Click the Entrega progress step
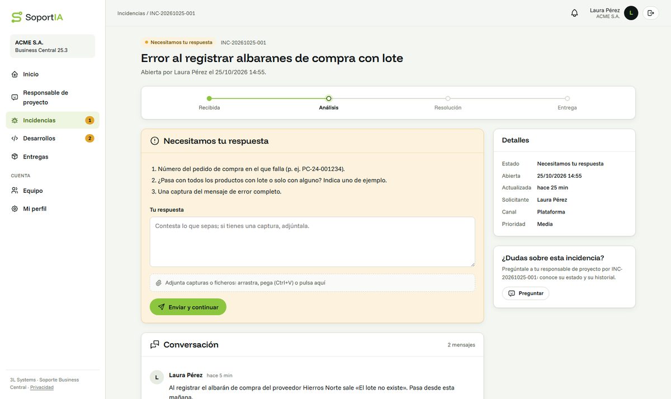This screenshot has width=671, height=399. tap(567, 102)
